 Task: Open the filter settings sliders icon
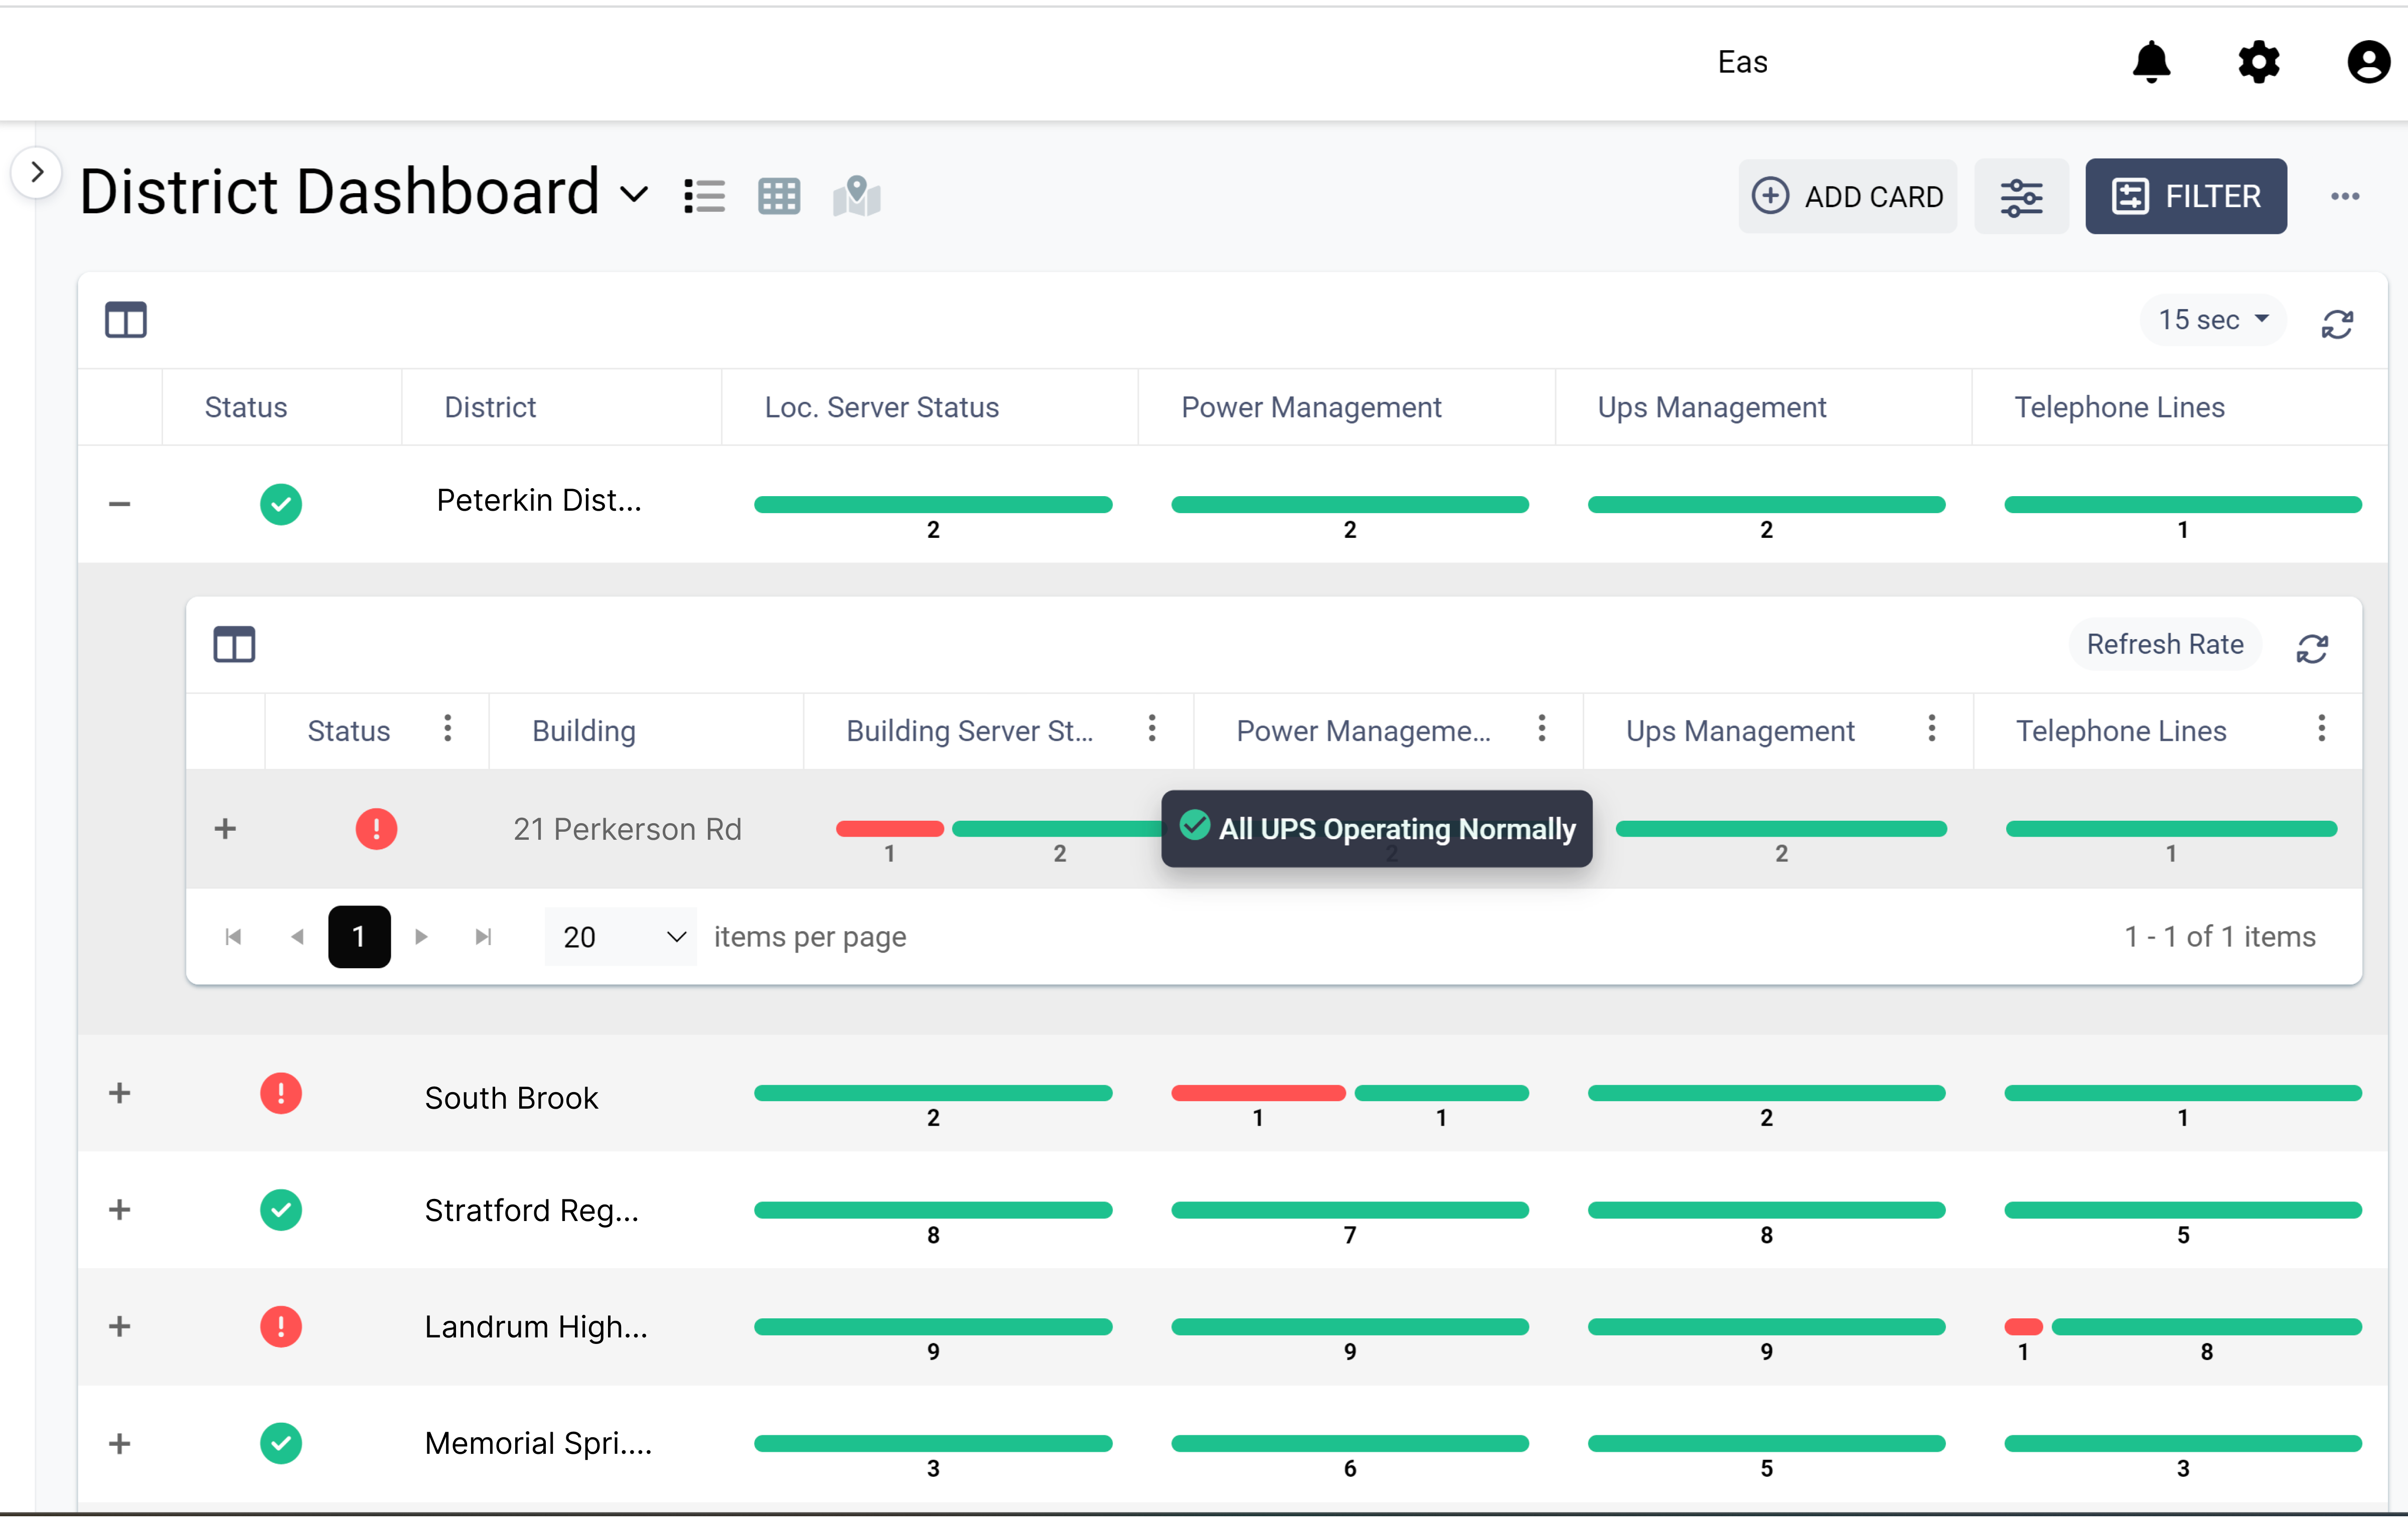point(2021,196)
